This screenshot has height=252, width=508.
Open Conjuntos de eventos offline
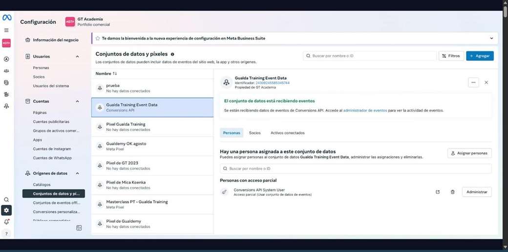pos(56,203)
